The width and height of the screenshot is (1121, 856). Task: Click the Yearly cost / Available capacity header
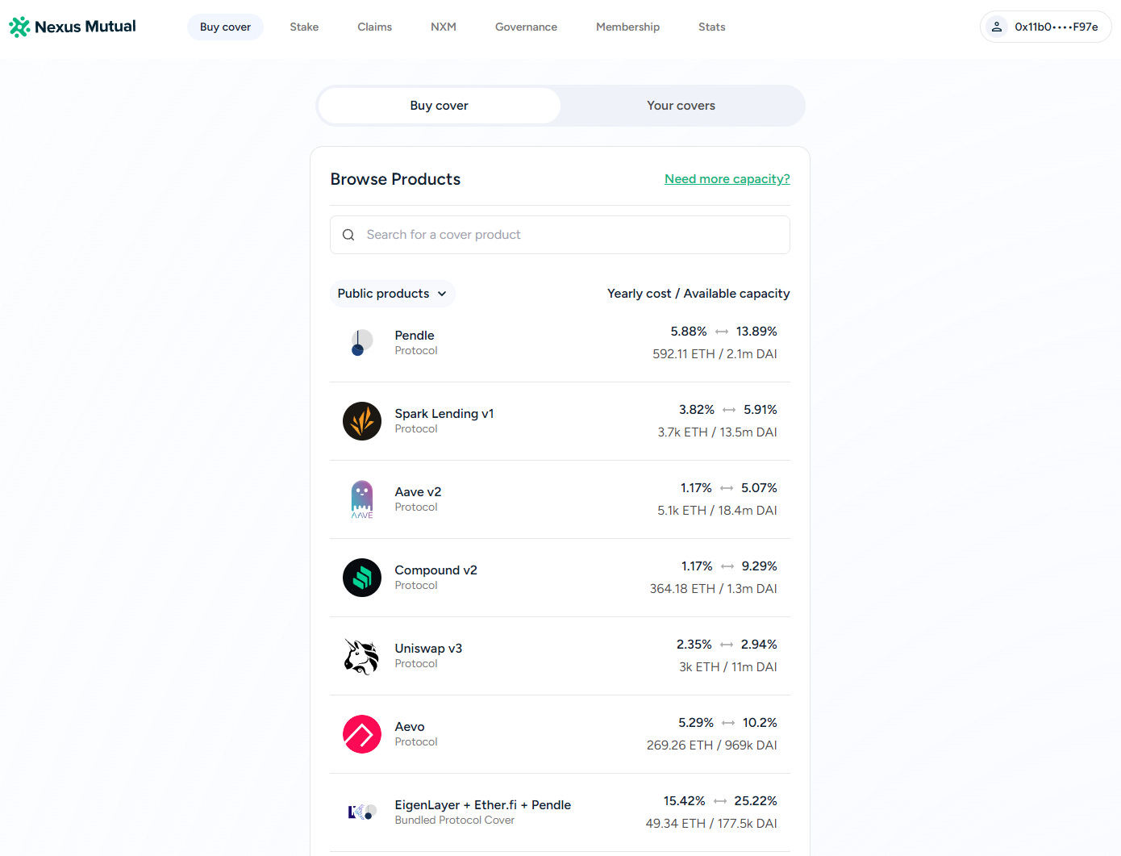point(698,294)
